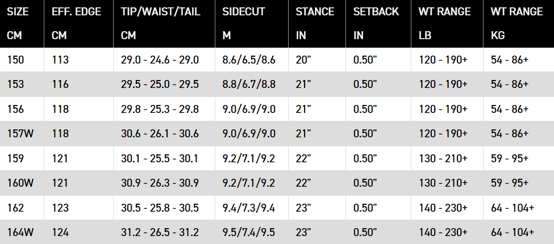
Task: Select the 29.5 - 25.0 - 29.5 dimensions cell
Action: click(160, 84)
